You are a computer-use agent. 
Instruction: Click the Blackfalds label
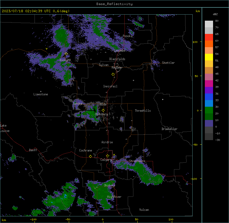click(x=117, y=59)
